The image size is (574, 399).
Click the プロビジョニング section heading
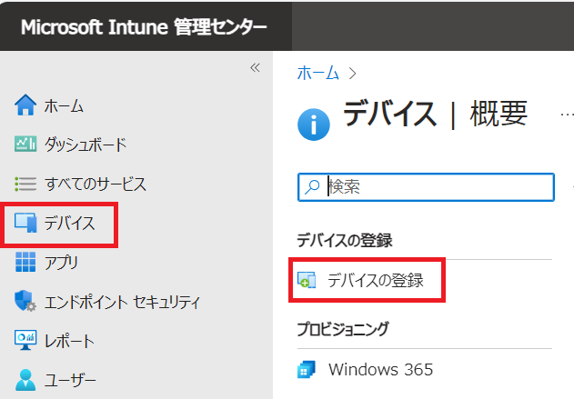(x=343, y=329)
